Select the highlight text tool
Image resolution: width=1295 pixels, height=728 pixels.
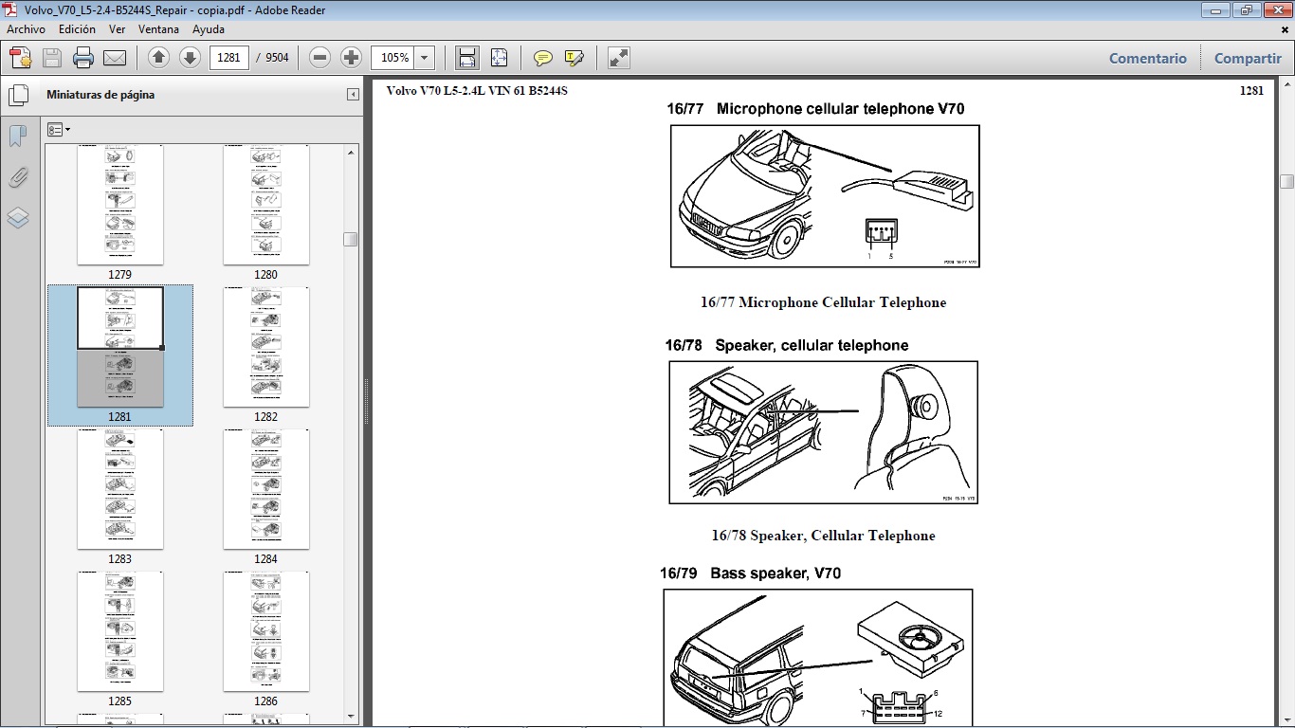574,58
